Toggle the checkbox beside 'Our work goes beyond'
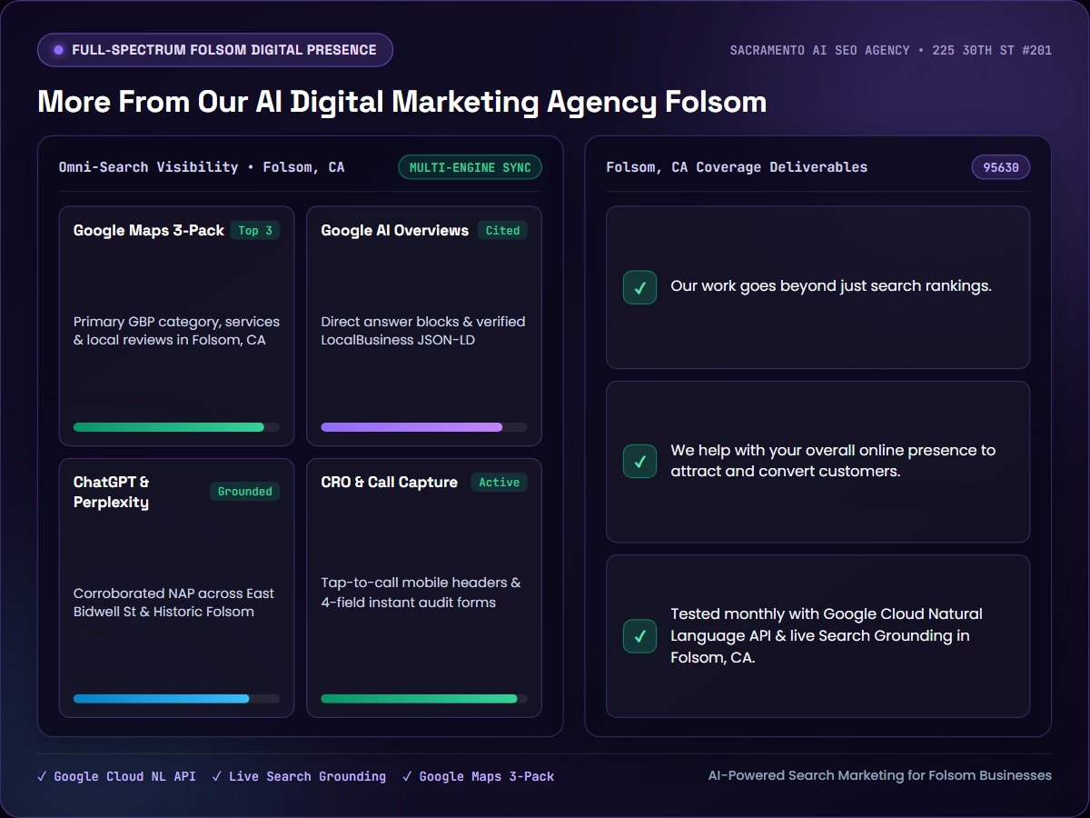1090x818 pixels. (x=639, y=287)
